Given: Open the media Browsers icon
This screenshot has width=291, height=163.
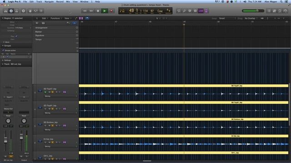Looking at the screenshot, I should [x=286, y=11].
